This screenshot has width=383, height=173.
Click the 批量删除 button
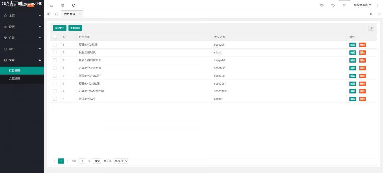(x=75, y=28)
